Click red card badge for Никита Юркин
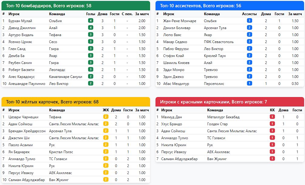This screenshot has height=185, width=305. click(x=272, y=145)
